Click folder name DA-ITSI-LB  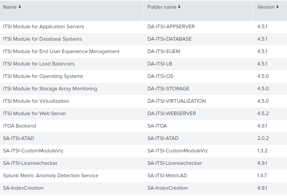pyautogui.click(x=159, y=64)
